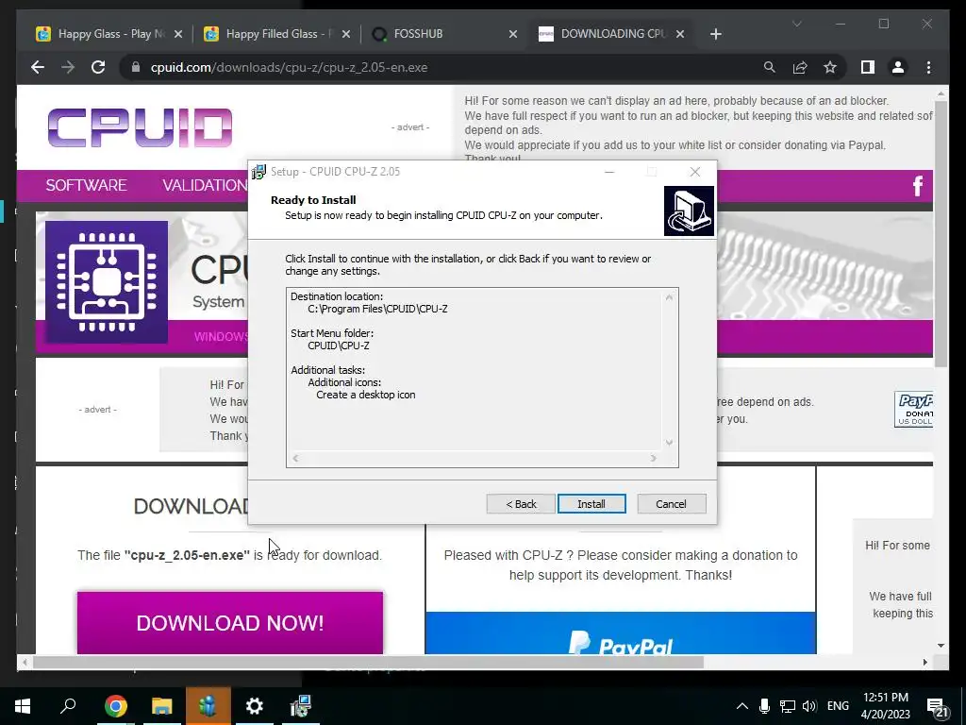Click the PayPal donate banner

[x=621, y=633]
